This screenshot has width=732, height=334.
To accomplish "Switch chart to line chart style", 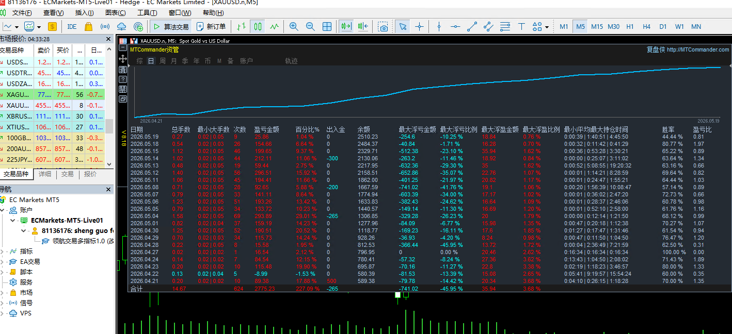I will click(274, 26).
